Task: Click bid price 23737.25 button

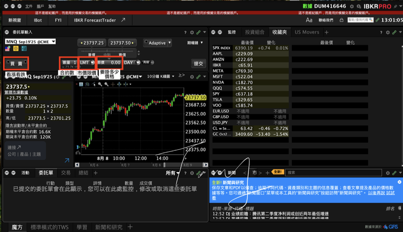Action: click(92, 43)
